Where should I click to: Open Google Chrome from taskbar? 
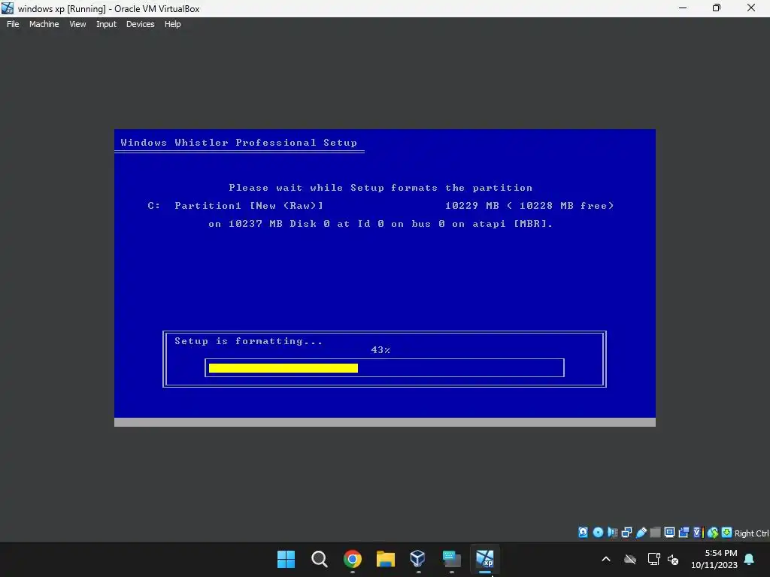tap(352, 559)
